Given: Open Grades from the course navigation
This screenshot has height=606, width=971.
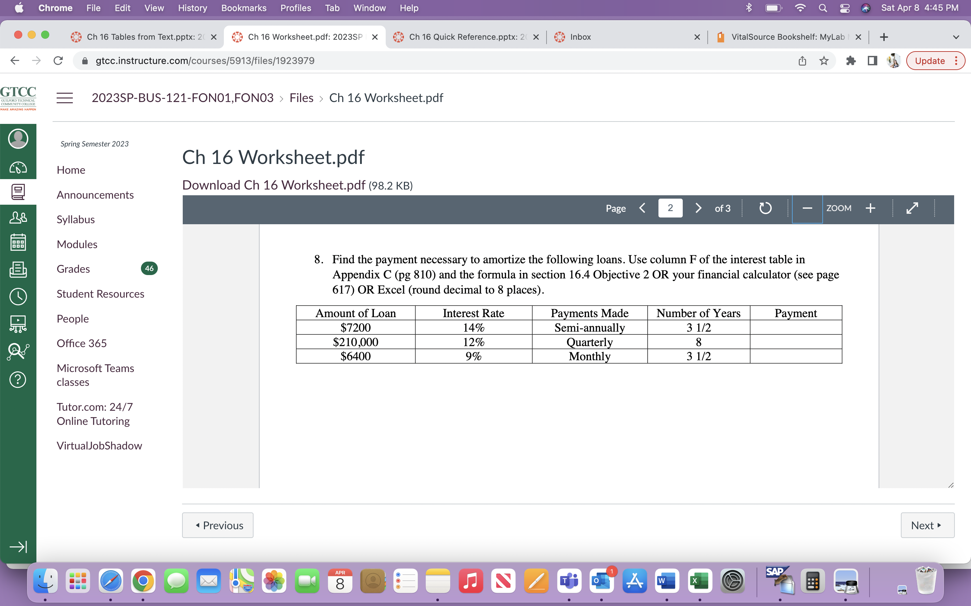Looking at the screenshot, I should [x=73, y=269].
